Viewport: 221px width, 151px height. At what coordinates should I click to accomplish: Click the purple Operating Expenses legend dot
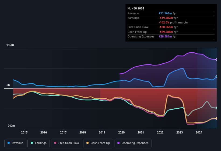(x=119, y=143)
